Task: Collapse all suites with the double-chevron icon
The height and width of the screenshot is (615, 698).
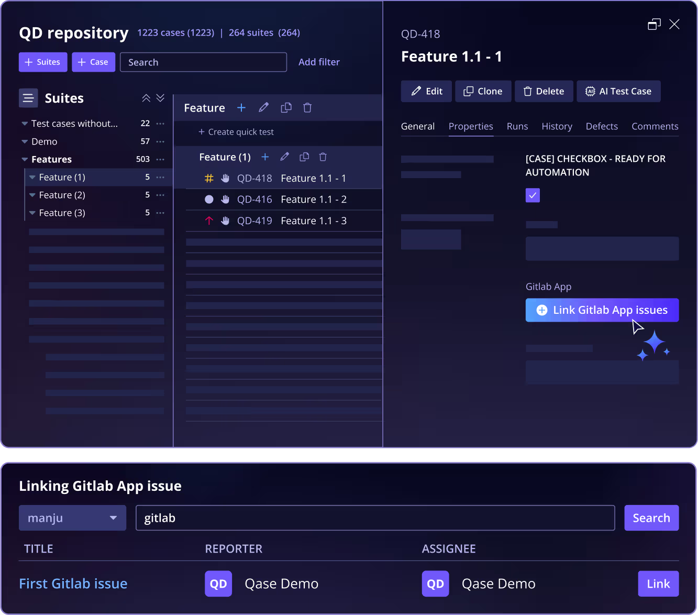Action: coord(146,98)
